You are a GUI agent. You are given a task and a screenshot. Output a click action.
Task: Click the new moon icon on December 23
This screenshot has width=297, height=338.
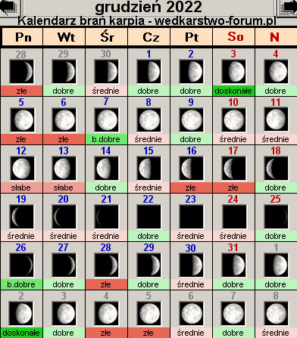pos(191,217)
